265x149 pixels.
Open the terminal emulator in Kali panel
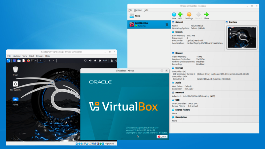point(32,61)
